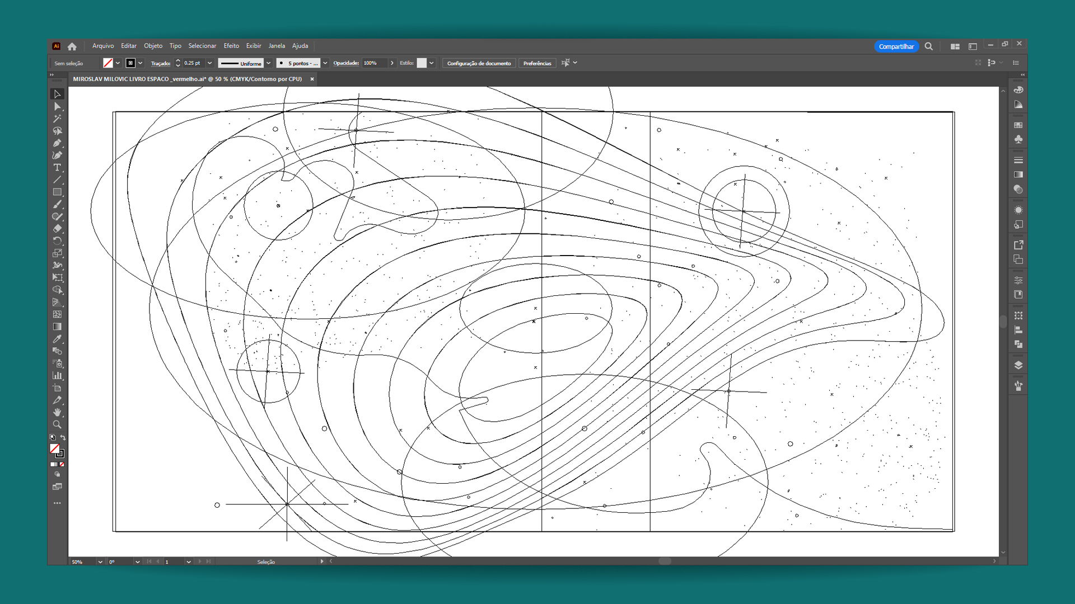Open the Efeito menu

231,46
